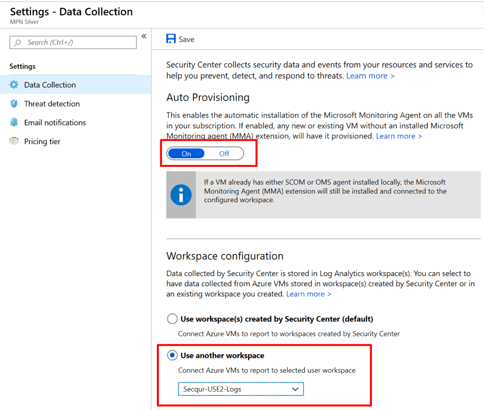Click the information icon in the notice banner
Screen dimensions: 484x410
pos(181,194)
